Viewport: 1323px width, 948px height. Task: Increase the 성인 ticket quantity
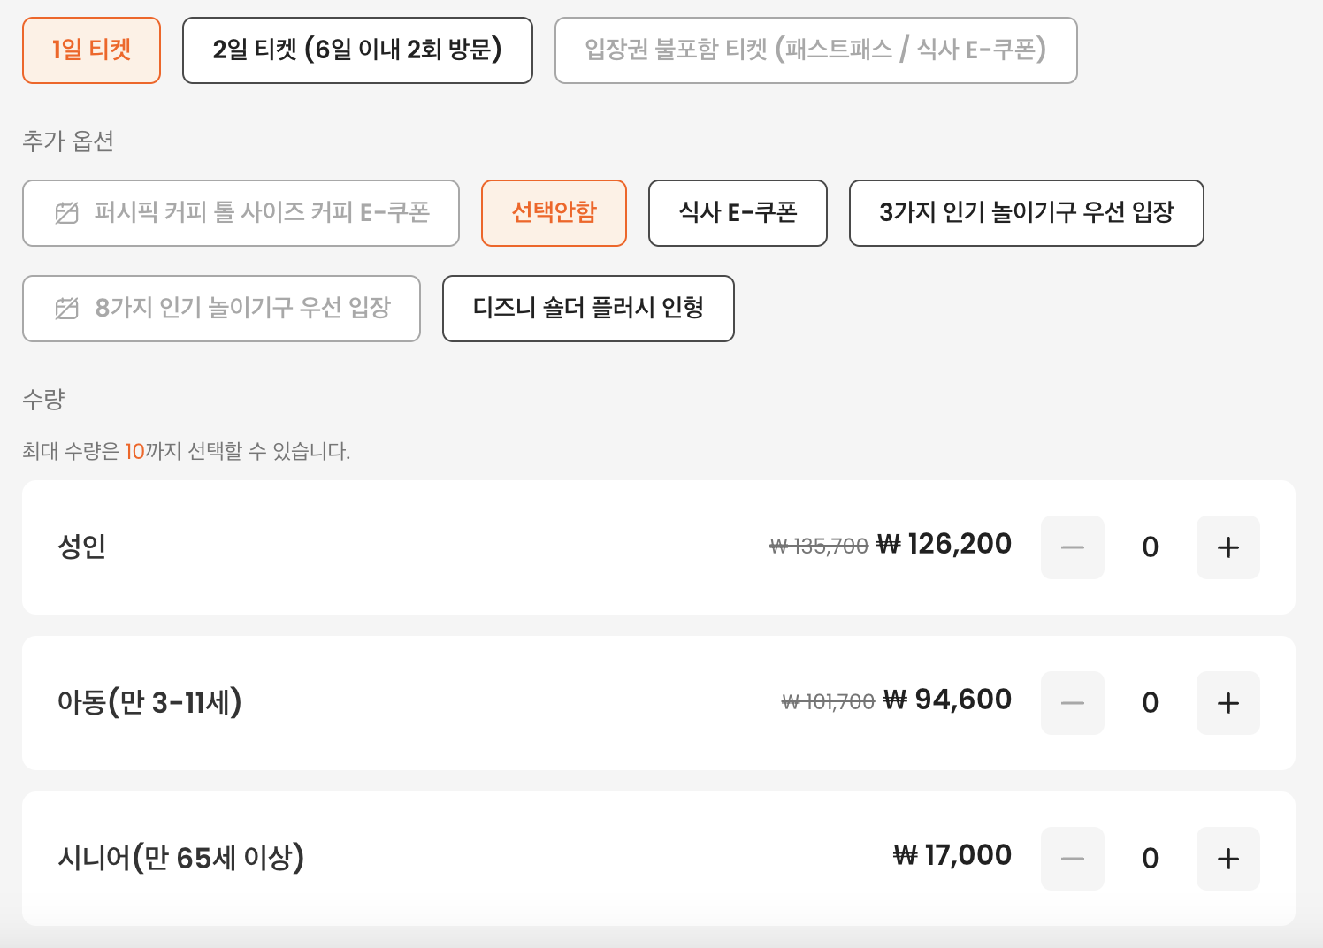(1227, 547)
